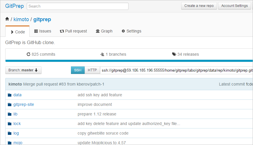Open the Pull request tab
Viewport: 253px width, 145px height.
73,31
